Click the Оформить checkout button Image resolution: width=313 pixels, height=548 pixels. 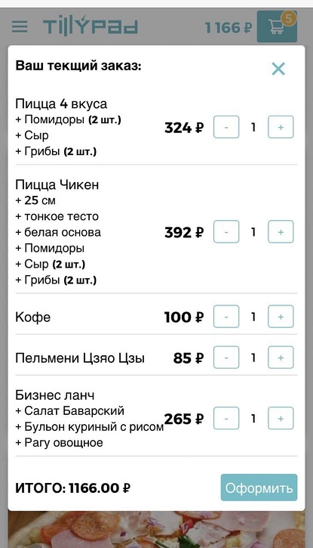tap(259, 488)
